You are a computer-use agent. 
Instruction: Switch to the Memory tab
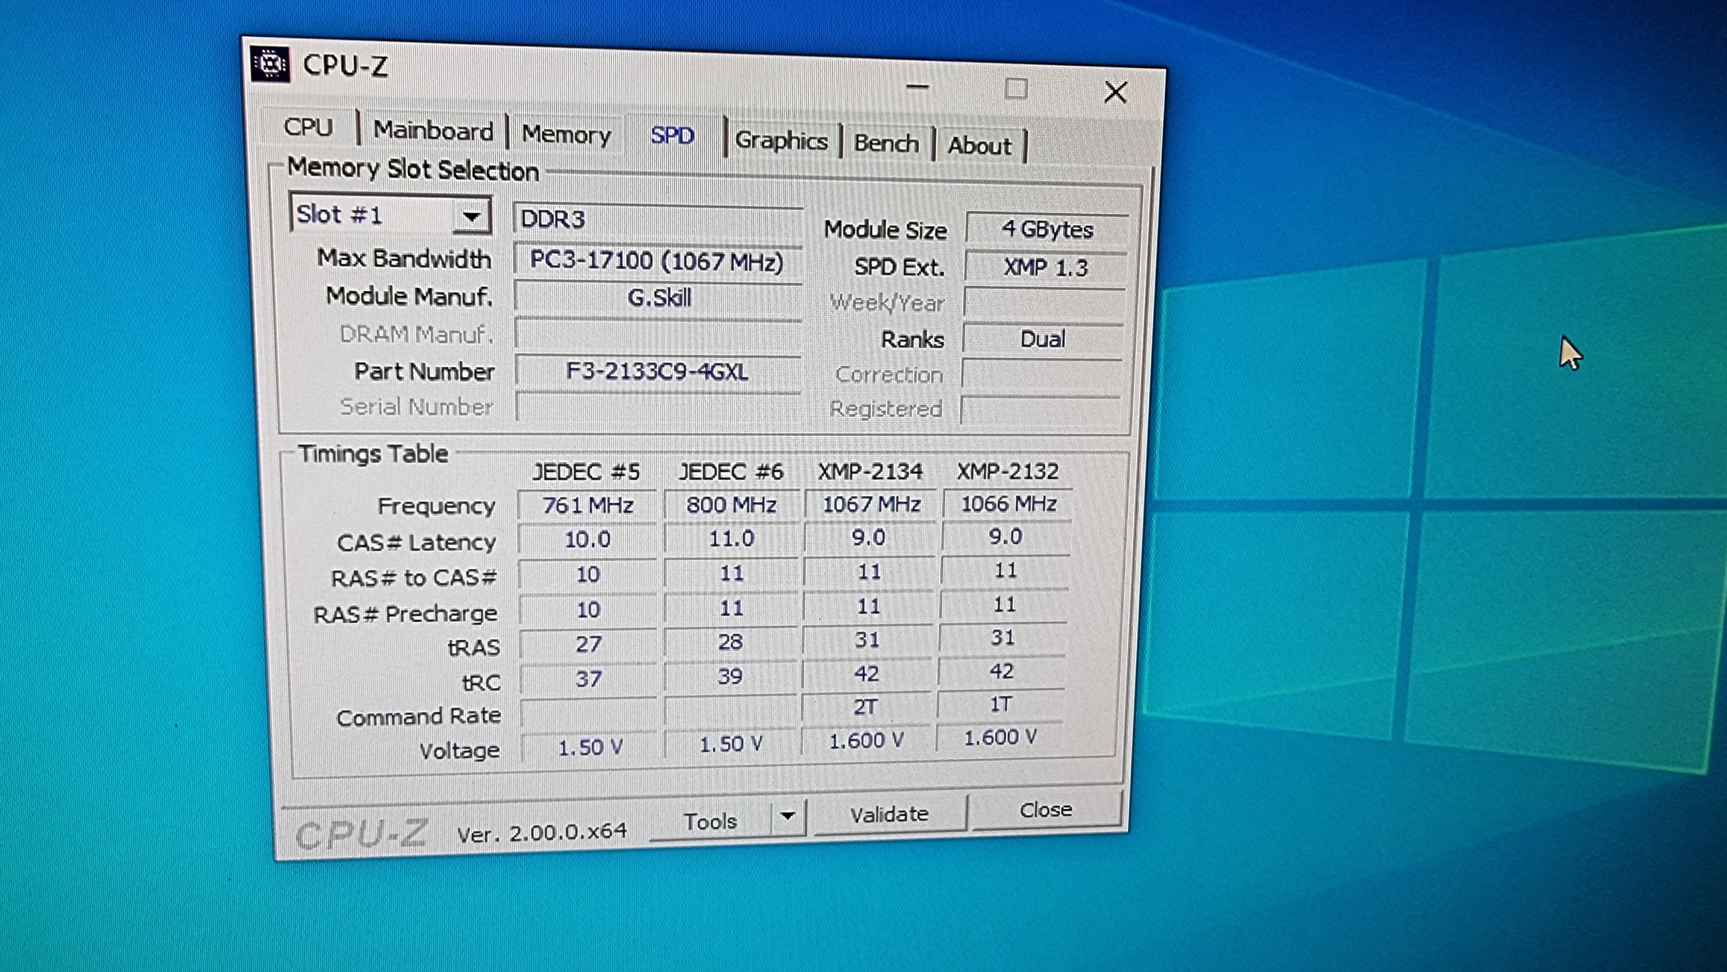tap(566, 135)
